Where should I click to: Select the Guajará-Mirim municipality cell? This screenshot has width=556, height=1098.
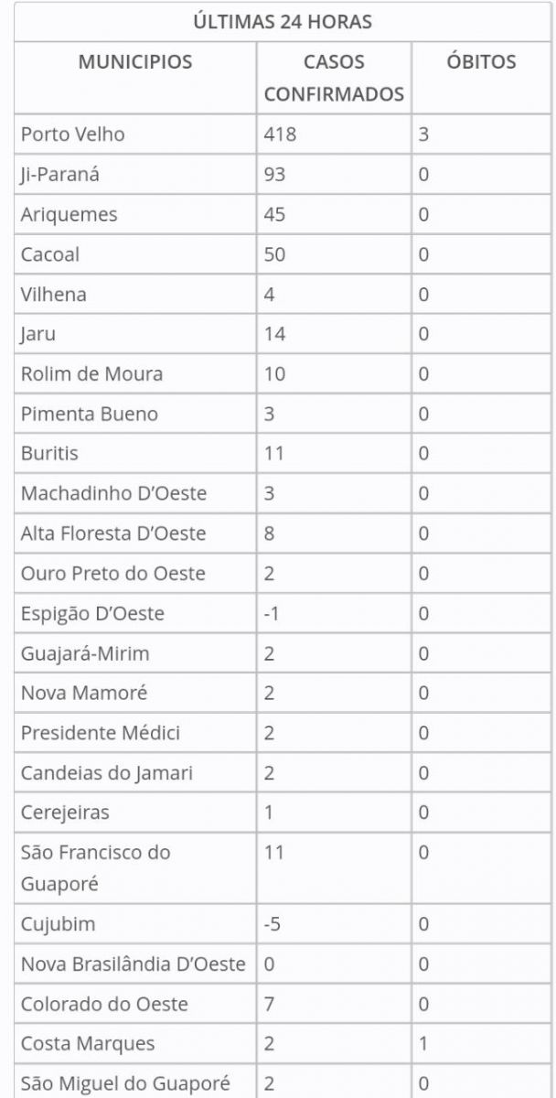pyautogui.click(x=85, y=653)
